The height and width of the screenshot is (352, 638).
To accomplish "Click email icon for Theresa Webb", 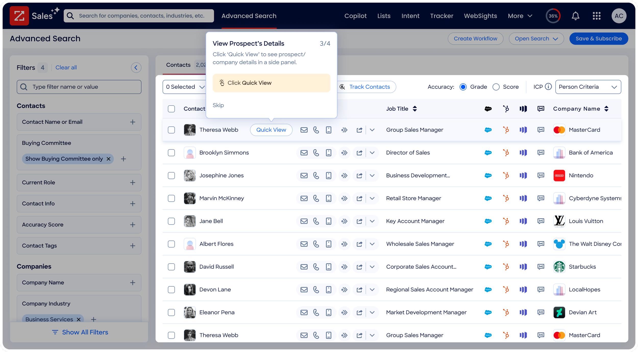I will (x=304, y=130).
